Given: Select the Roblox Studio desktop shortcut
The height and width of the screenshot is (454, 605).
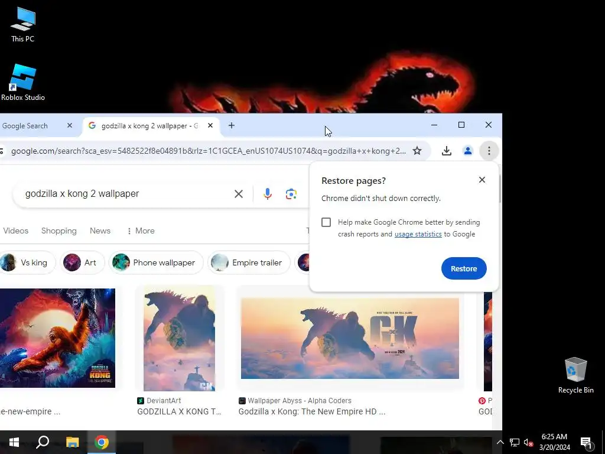Looking at the screenshot, I should click(23, 83).
